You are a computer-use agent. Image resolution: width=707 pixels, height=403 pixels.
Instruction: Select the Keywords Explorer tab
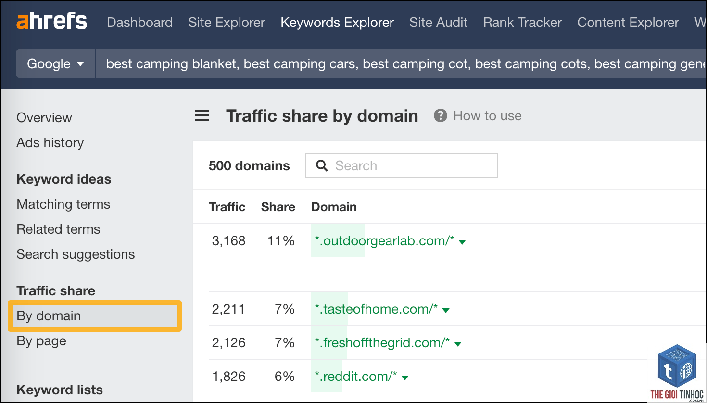coord(337,23)
